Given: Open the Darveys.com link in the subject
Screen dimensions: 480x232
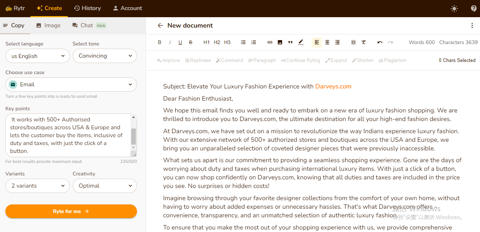Looking at the screenshot, I should (333, 86).
